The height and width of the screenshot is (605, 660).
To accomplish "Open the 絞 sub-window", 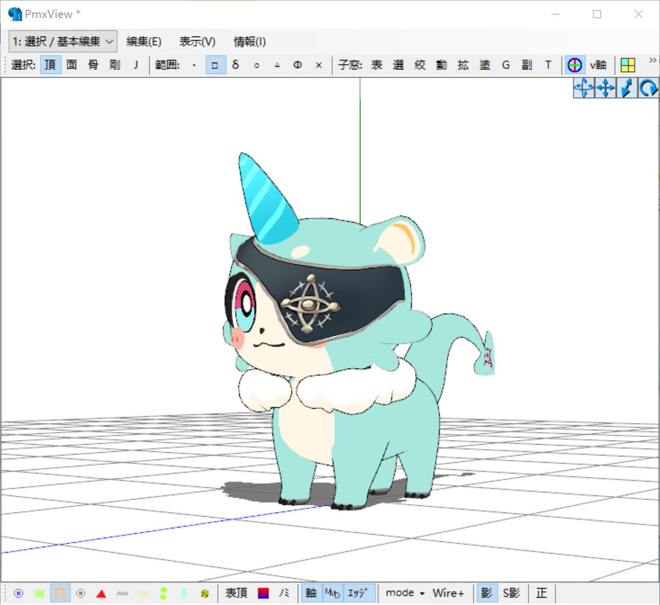I will click(420, 65).
